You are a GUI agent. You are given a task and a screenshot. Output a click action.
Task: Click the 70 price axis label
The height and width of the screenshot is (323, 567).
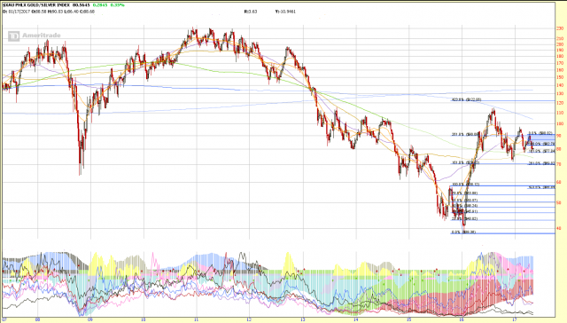559,164
